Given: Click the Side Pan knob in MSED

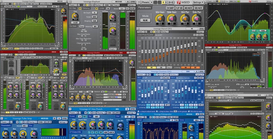Looking at the screenshot, I should tap(196, 19).
